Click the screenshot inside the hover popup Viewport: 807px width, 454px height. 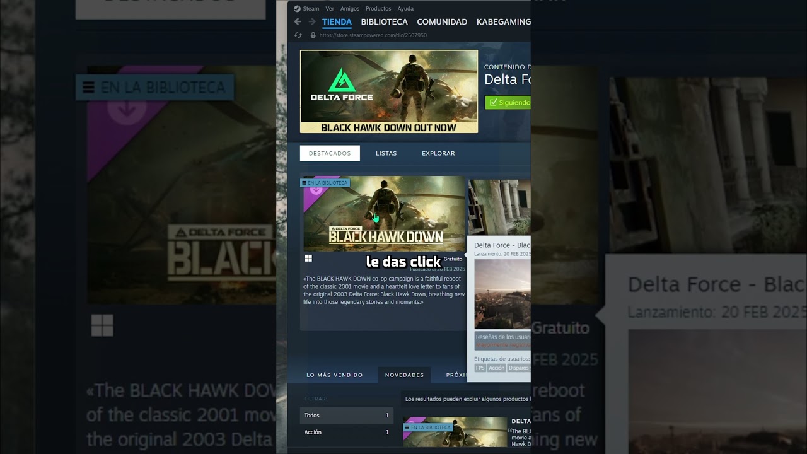click(502, 294)
